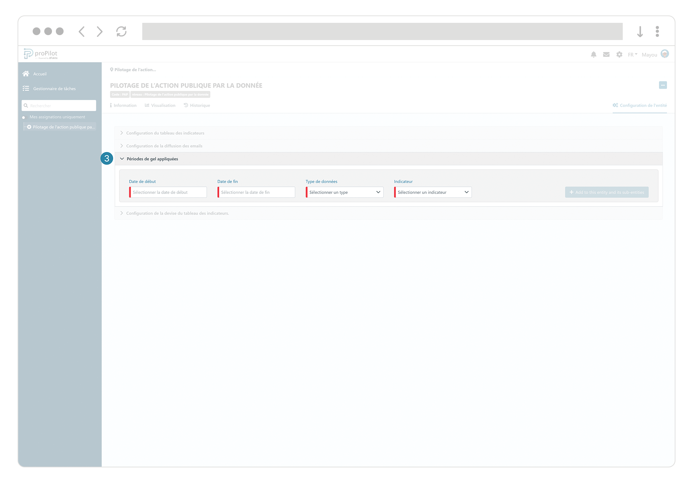Image resolution: width=693 pixels, height=486 pixels.
Task: Click the browser download arrow icon
Action: [640, 32]
